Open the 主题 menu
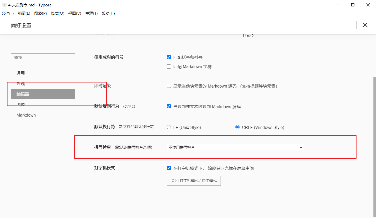 pyautogui.click(x=91, y=13)
